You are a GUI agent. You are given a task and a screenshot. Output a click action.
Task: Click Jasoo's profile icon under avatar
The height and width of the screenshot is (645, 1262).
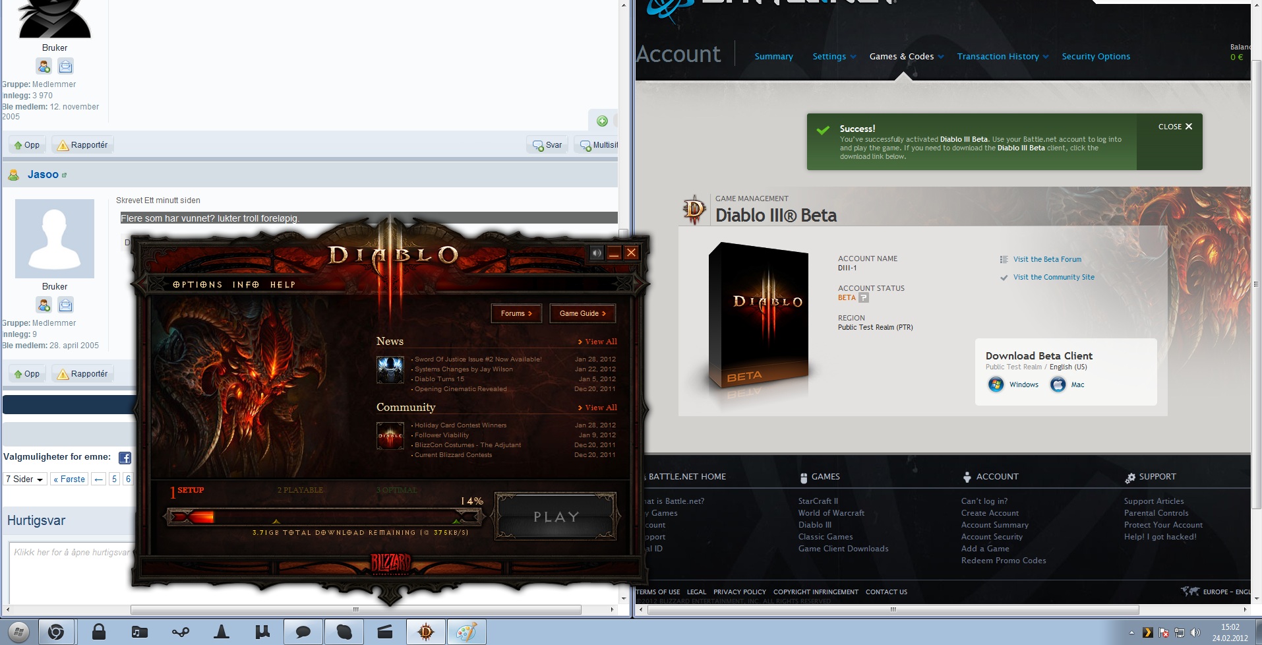click(44, 305)
